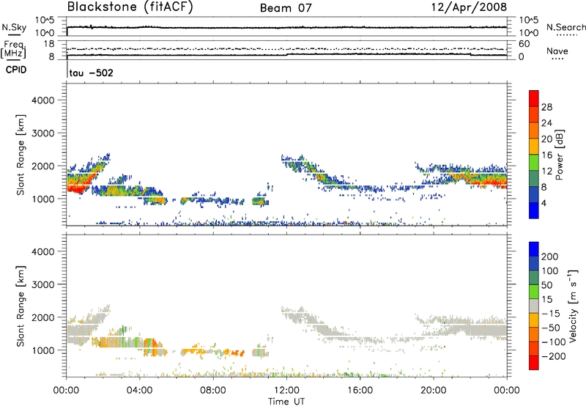Click the N.Sky noise trace line
The width and height of the screenshot is (586, 406).
tap(286, 27)
